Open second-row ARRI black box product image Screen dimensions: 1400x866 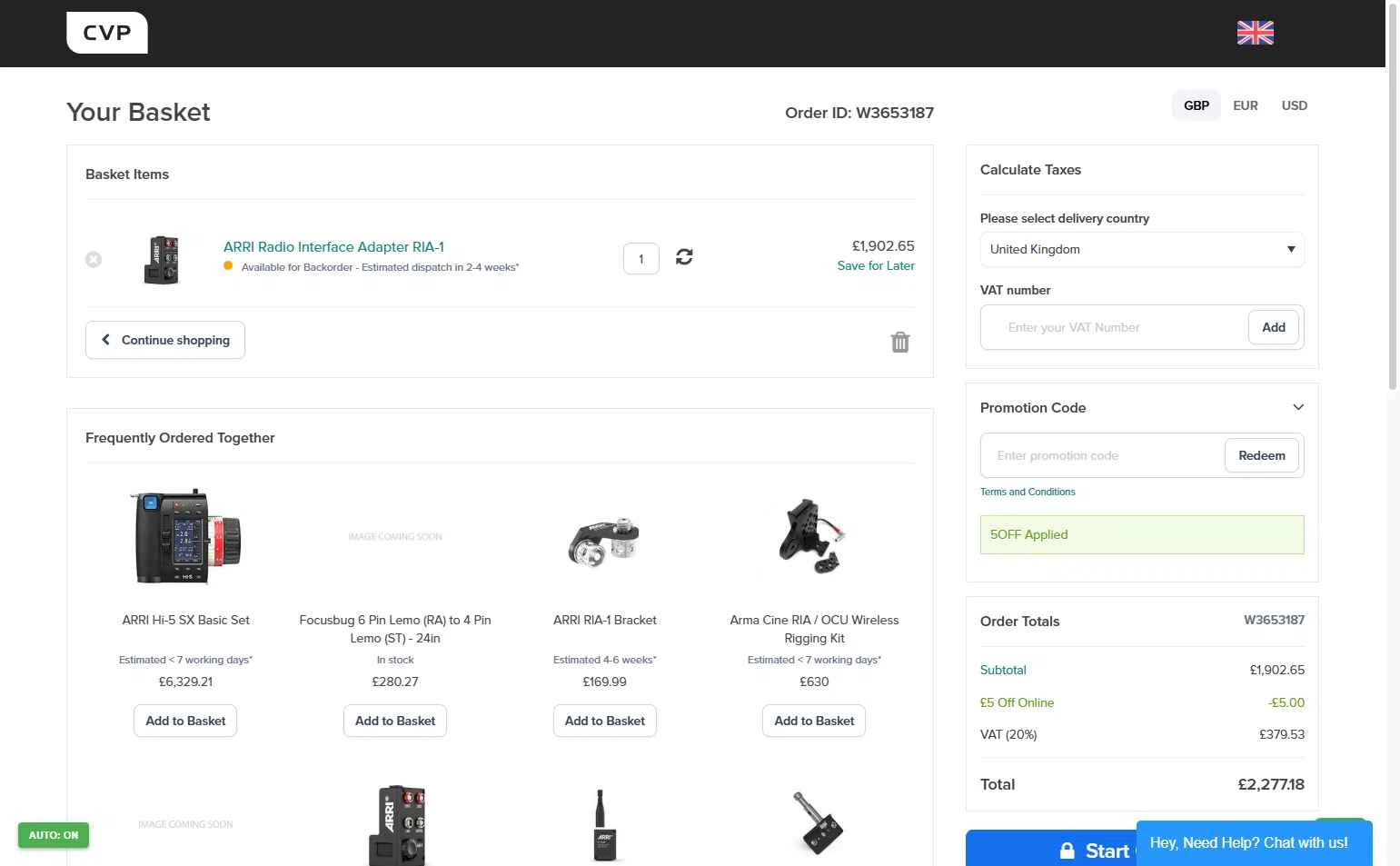[395, 825]
